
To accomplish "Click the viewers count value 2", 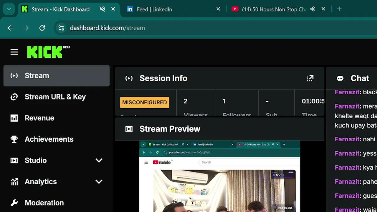I will (x=186, y=101).
